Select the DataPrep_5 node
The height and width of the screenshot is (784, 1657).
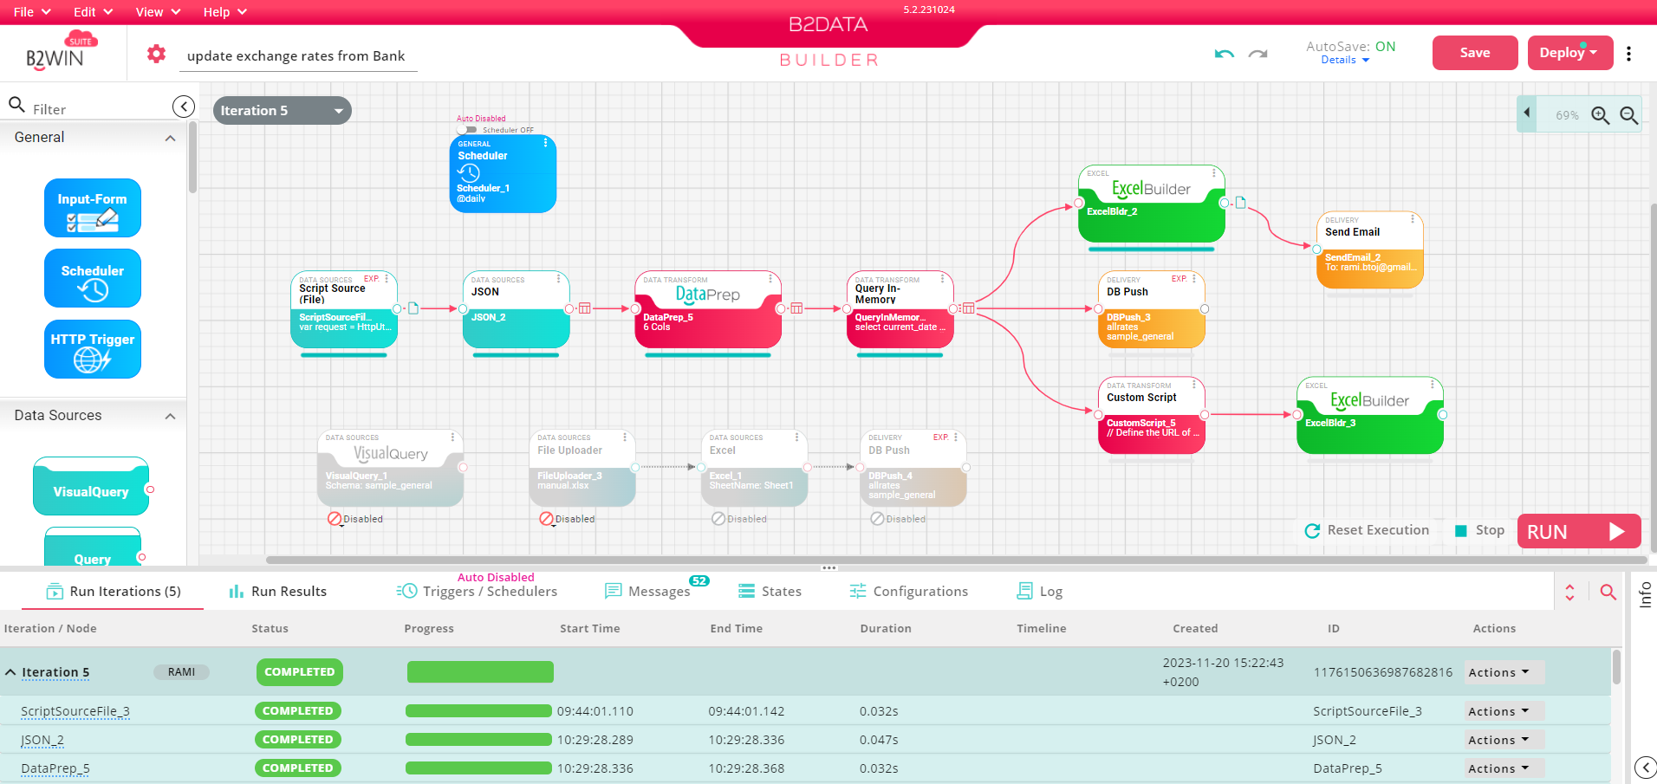(x=707, y=309)
